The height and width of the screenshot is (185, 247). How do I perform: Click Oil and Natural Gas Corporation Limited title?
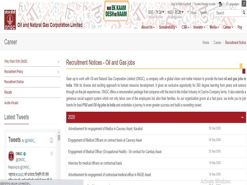coord(50,25)
